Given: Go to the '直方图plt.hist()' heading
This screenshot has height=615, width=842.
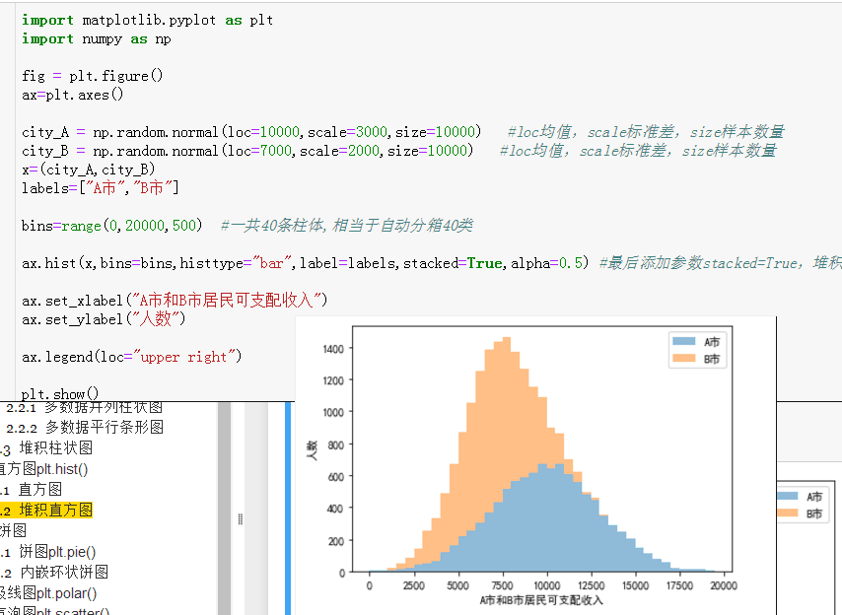Looking at the screenshot, I should click(x=43, y=469).
